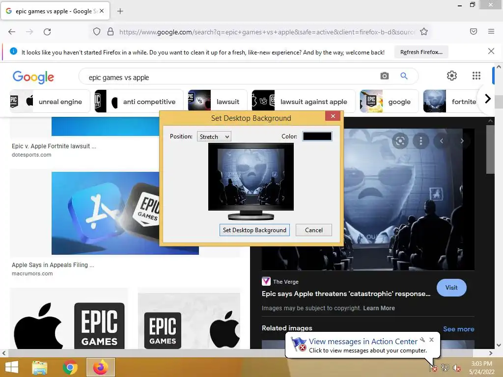
Task: Go to previous image in preview panel
Action: tap(442, 141)
